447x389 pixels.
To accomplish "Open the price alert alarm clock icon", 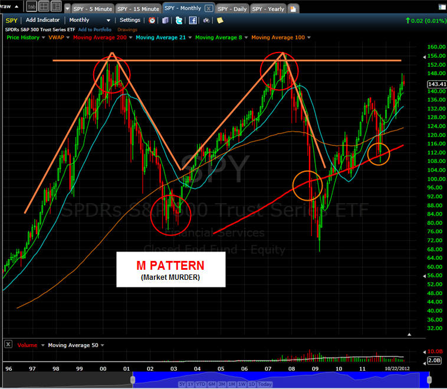I will click(152, 20).
